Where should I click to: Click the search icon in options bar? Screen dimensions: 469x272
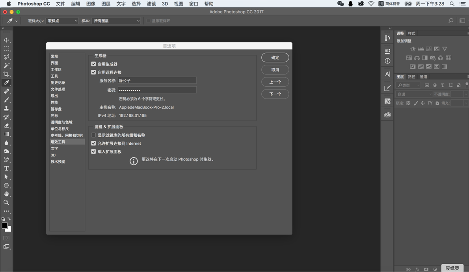pyautogui.click(x=451, y=20)
